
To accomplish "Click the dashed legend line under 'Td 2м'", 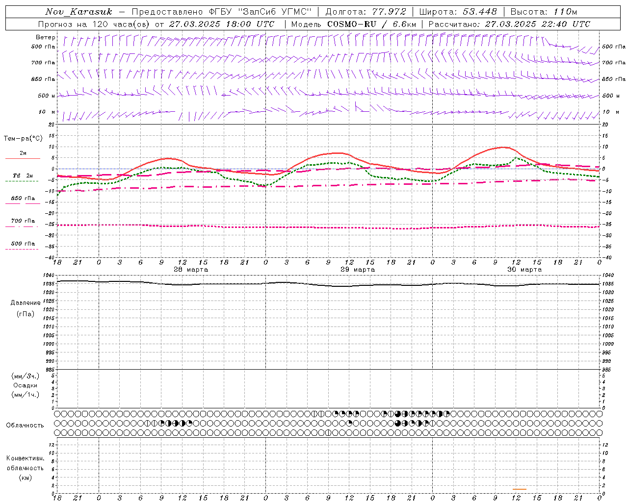I will [22, 181].
